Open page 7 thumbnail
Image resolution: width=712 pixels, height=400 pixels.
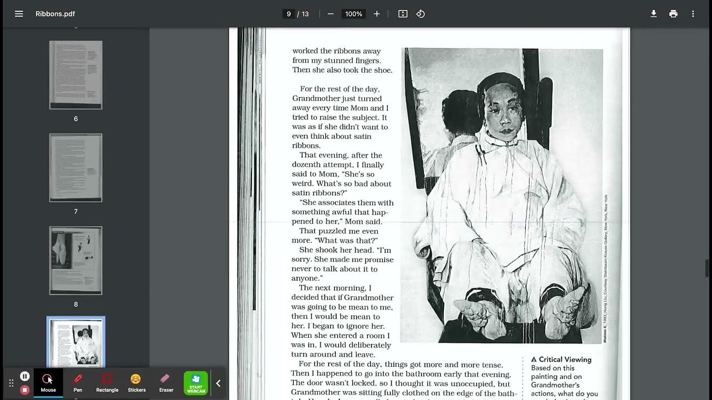click(x=76, y=168)
